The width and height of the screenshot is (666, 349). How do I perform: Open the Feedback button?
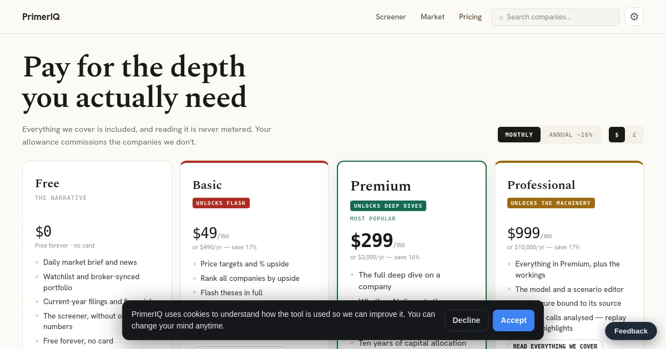[x=630, y=331]
